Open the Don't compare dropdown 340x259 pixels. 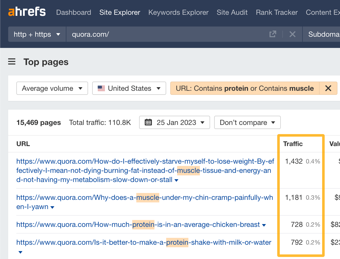point(247,122)
